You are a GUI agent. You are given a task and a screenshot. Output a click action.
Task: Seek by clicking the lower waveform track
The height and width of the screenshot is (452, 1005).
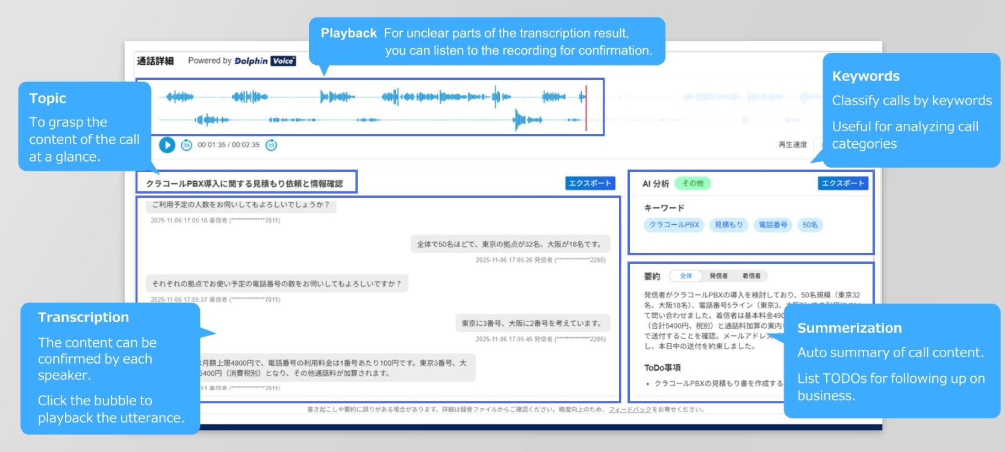(x=372, y=120)
